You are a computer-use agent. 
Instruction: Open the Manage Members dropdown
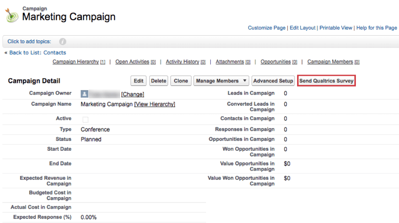[x=221, y=81]
